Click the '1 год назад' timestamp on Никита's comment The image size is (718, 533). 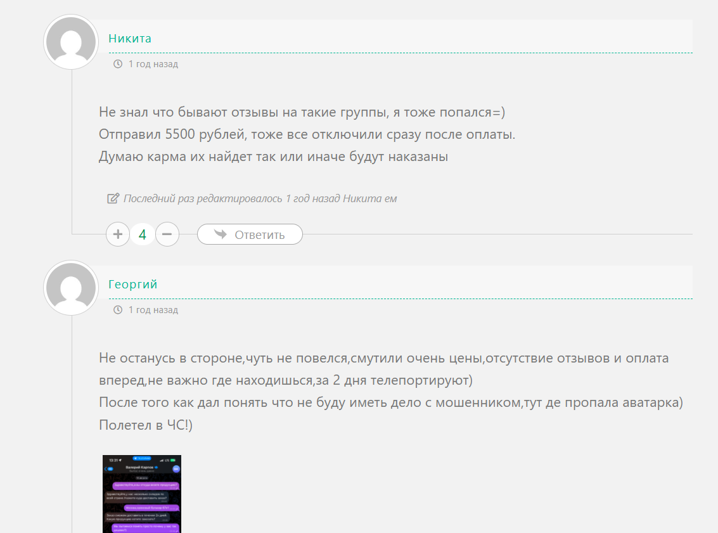(153, 64)
